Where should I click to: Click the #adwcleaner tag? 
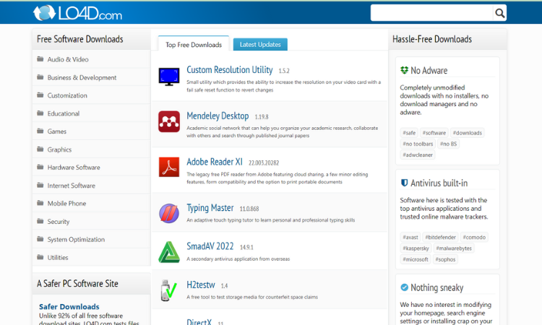coord(418,155)
